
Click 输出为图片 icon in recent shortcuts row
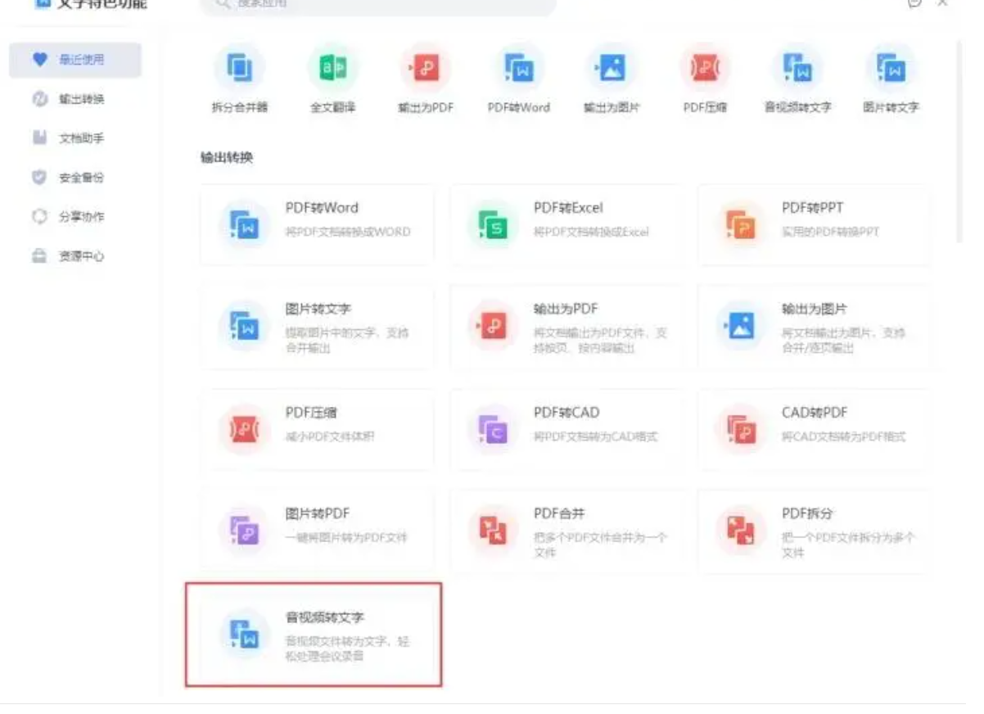612,68
